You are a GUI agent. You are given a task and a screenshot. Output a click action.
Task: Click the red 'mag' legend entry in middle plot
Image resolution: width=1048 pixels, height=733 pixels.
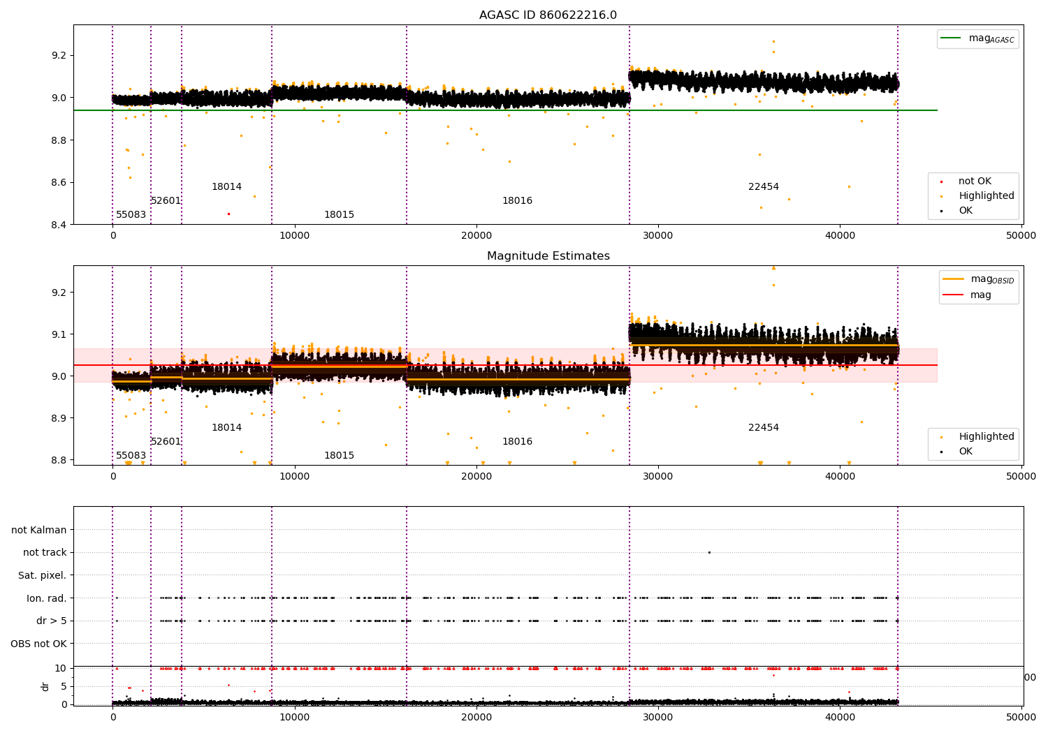[x=967, y=295]
